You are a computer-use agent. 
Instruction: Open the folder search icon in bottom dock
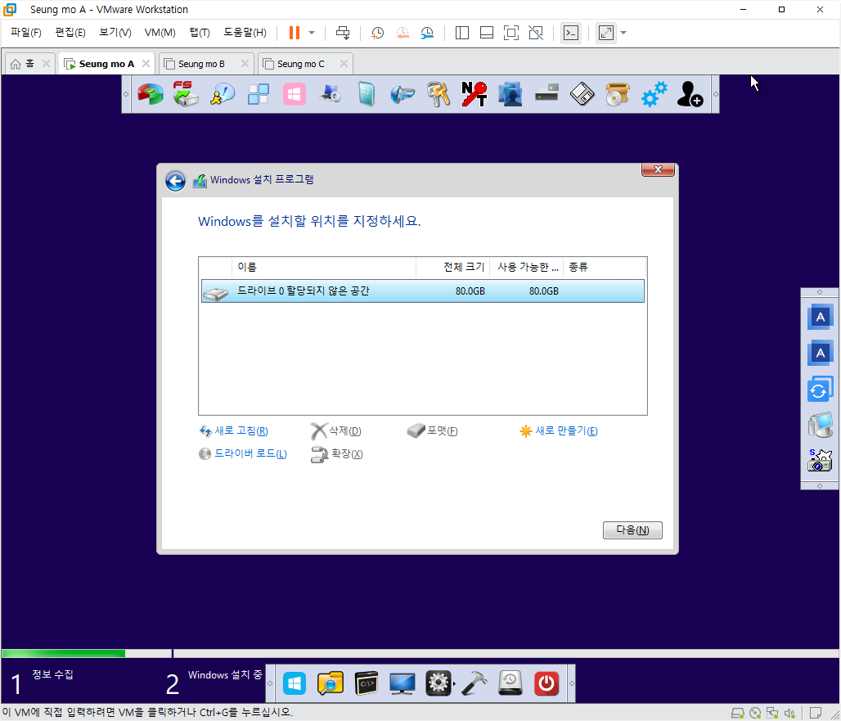point(331,683)
